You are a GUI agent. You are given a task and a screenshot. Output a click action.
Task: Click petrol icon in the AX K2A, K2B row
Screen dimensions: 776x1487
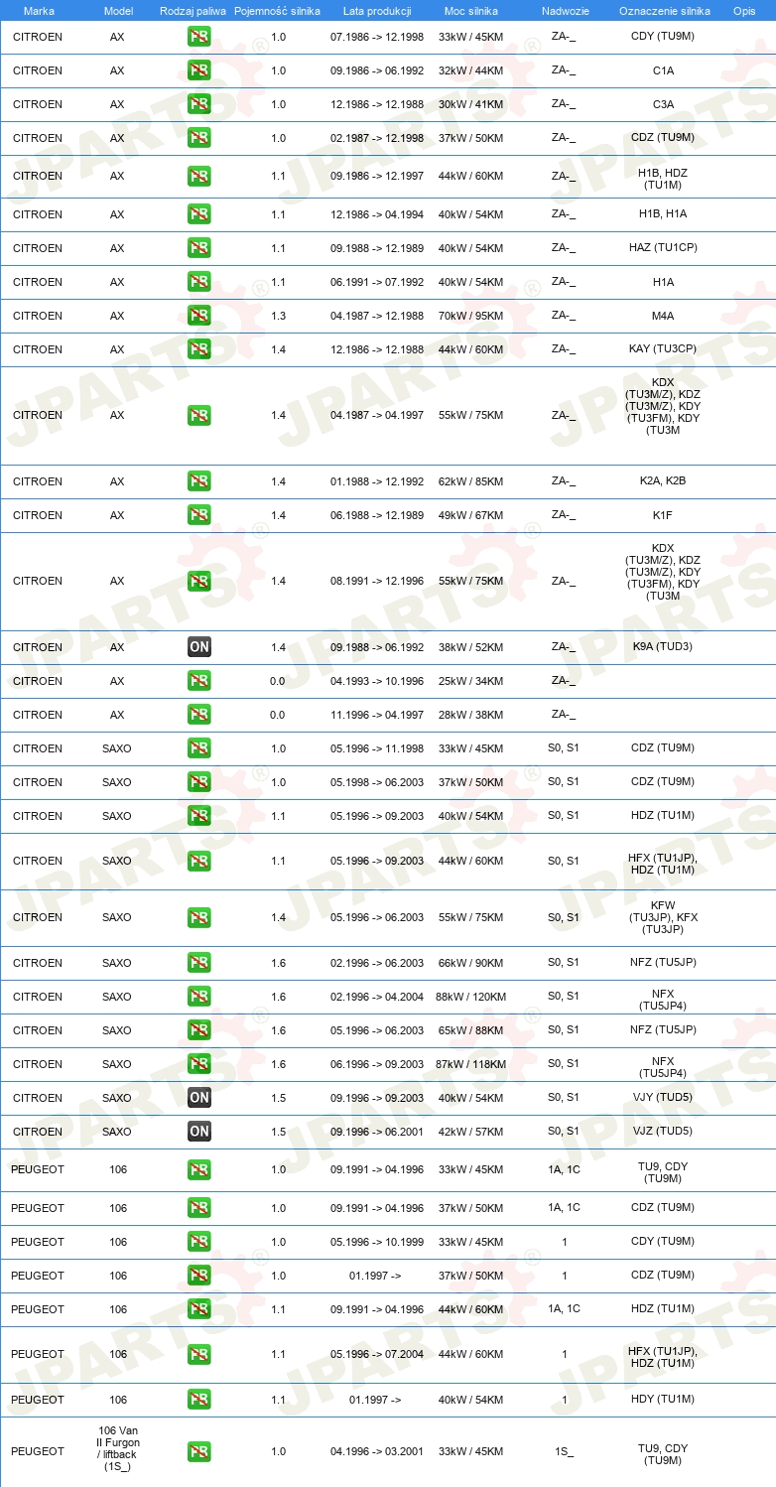pos(198,481)
